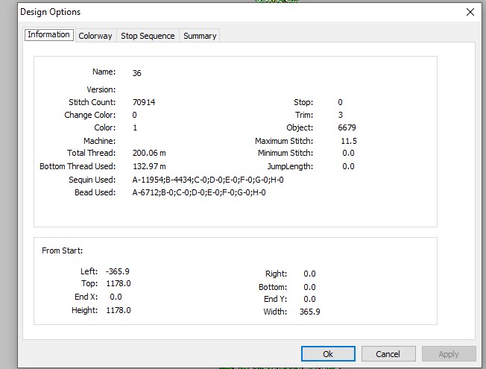Viewport: 486px width, 369px height.
Task: Select the Summary tab
Action: coord(200,36)
